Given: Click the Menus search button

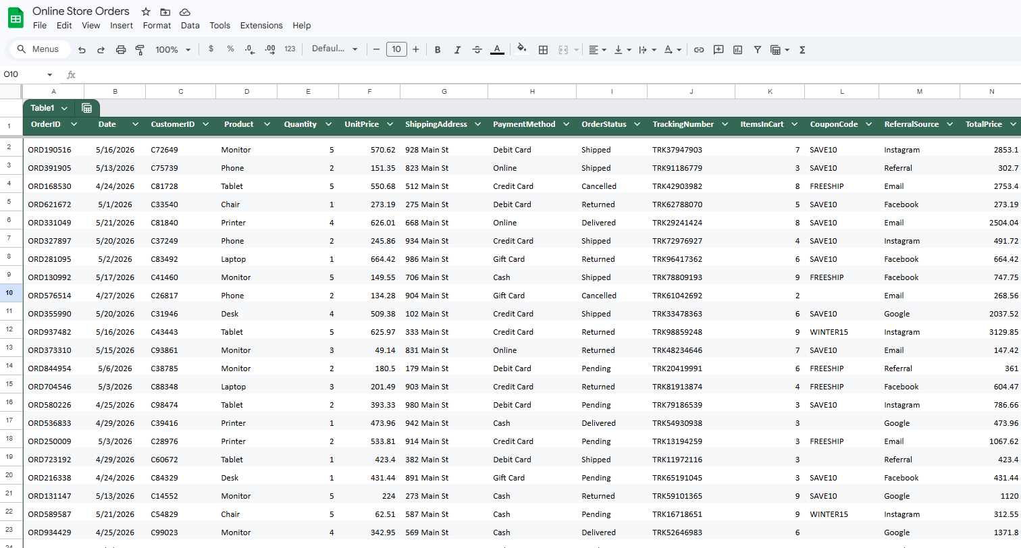Looking at the screenshot, I should click(x=38, y=49).
